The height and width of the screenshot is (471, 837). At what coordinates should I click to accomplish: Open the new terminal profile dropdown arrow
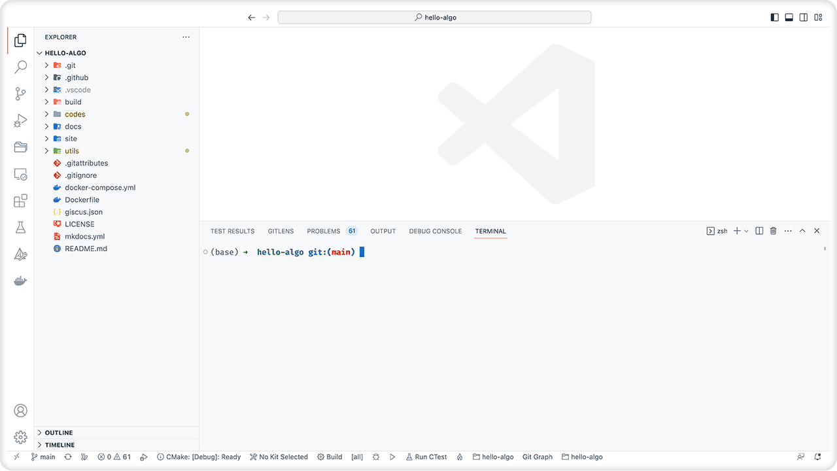click(747, 231)
